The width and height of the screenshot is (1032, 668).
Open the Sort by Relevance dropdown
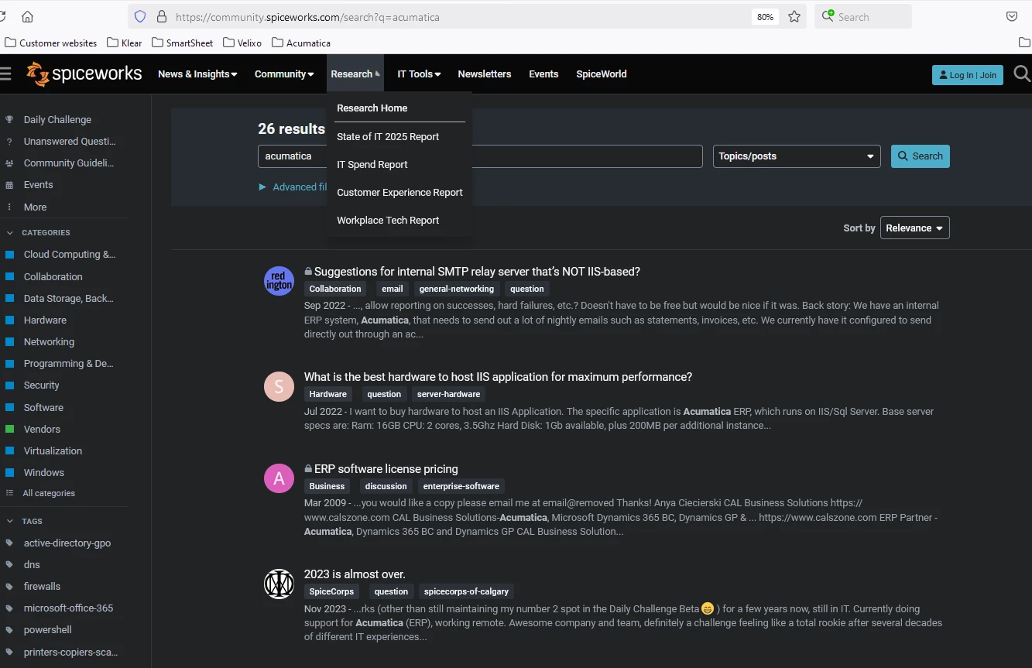tap(915, 228)
